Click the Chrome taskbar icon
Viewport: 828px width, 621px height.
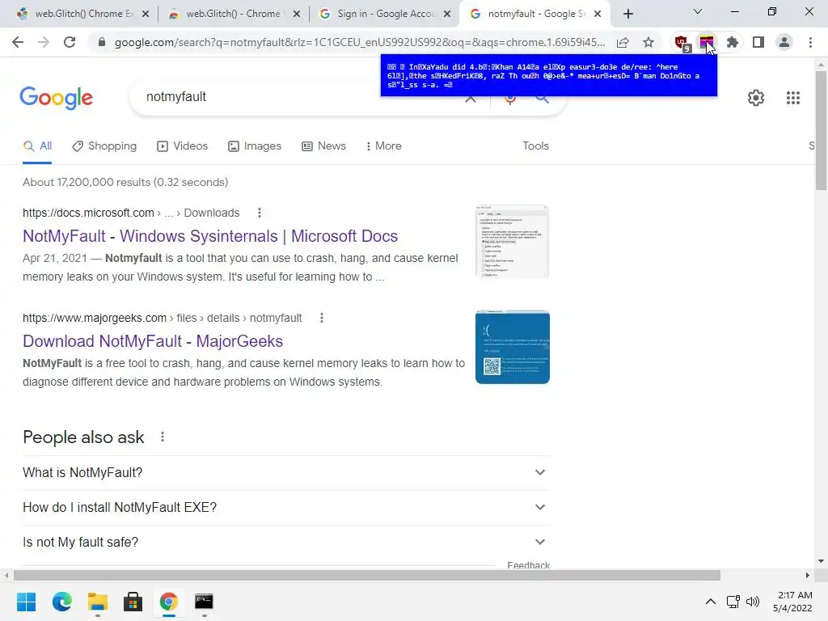click(168, 602)
